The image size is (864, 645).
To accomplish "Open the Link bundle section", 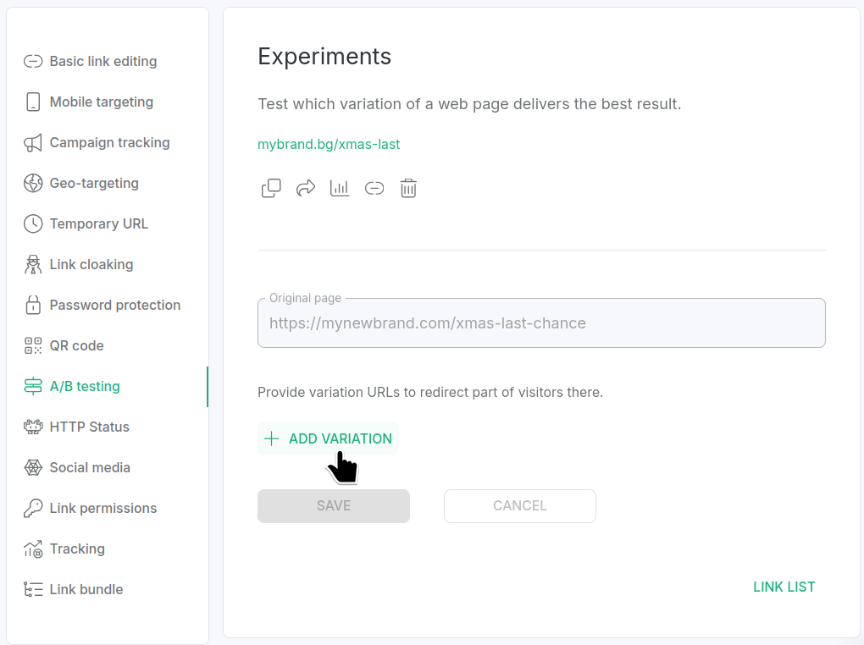I will click(86, 589).
